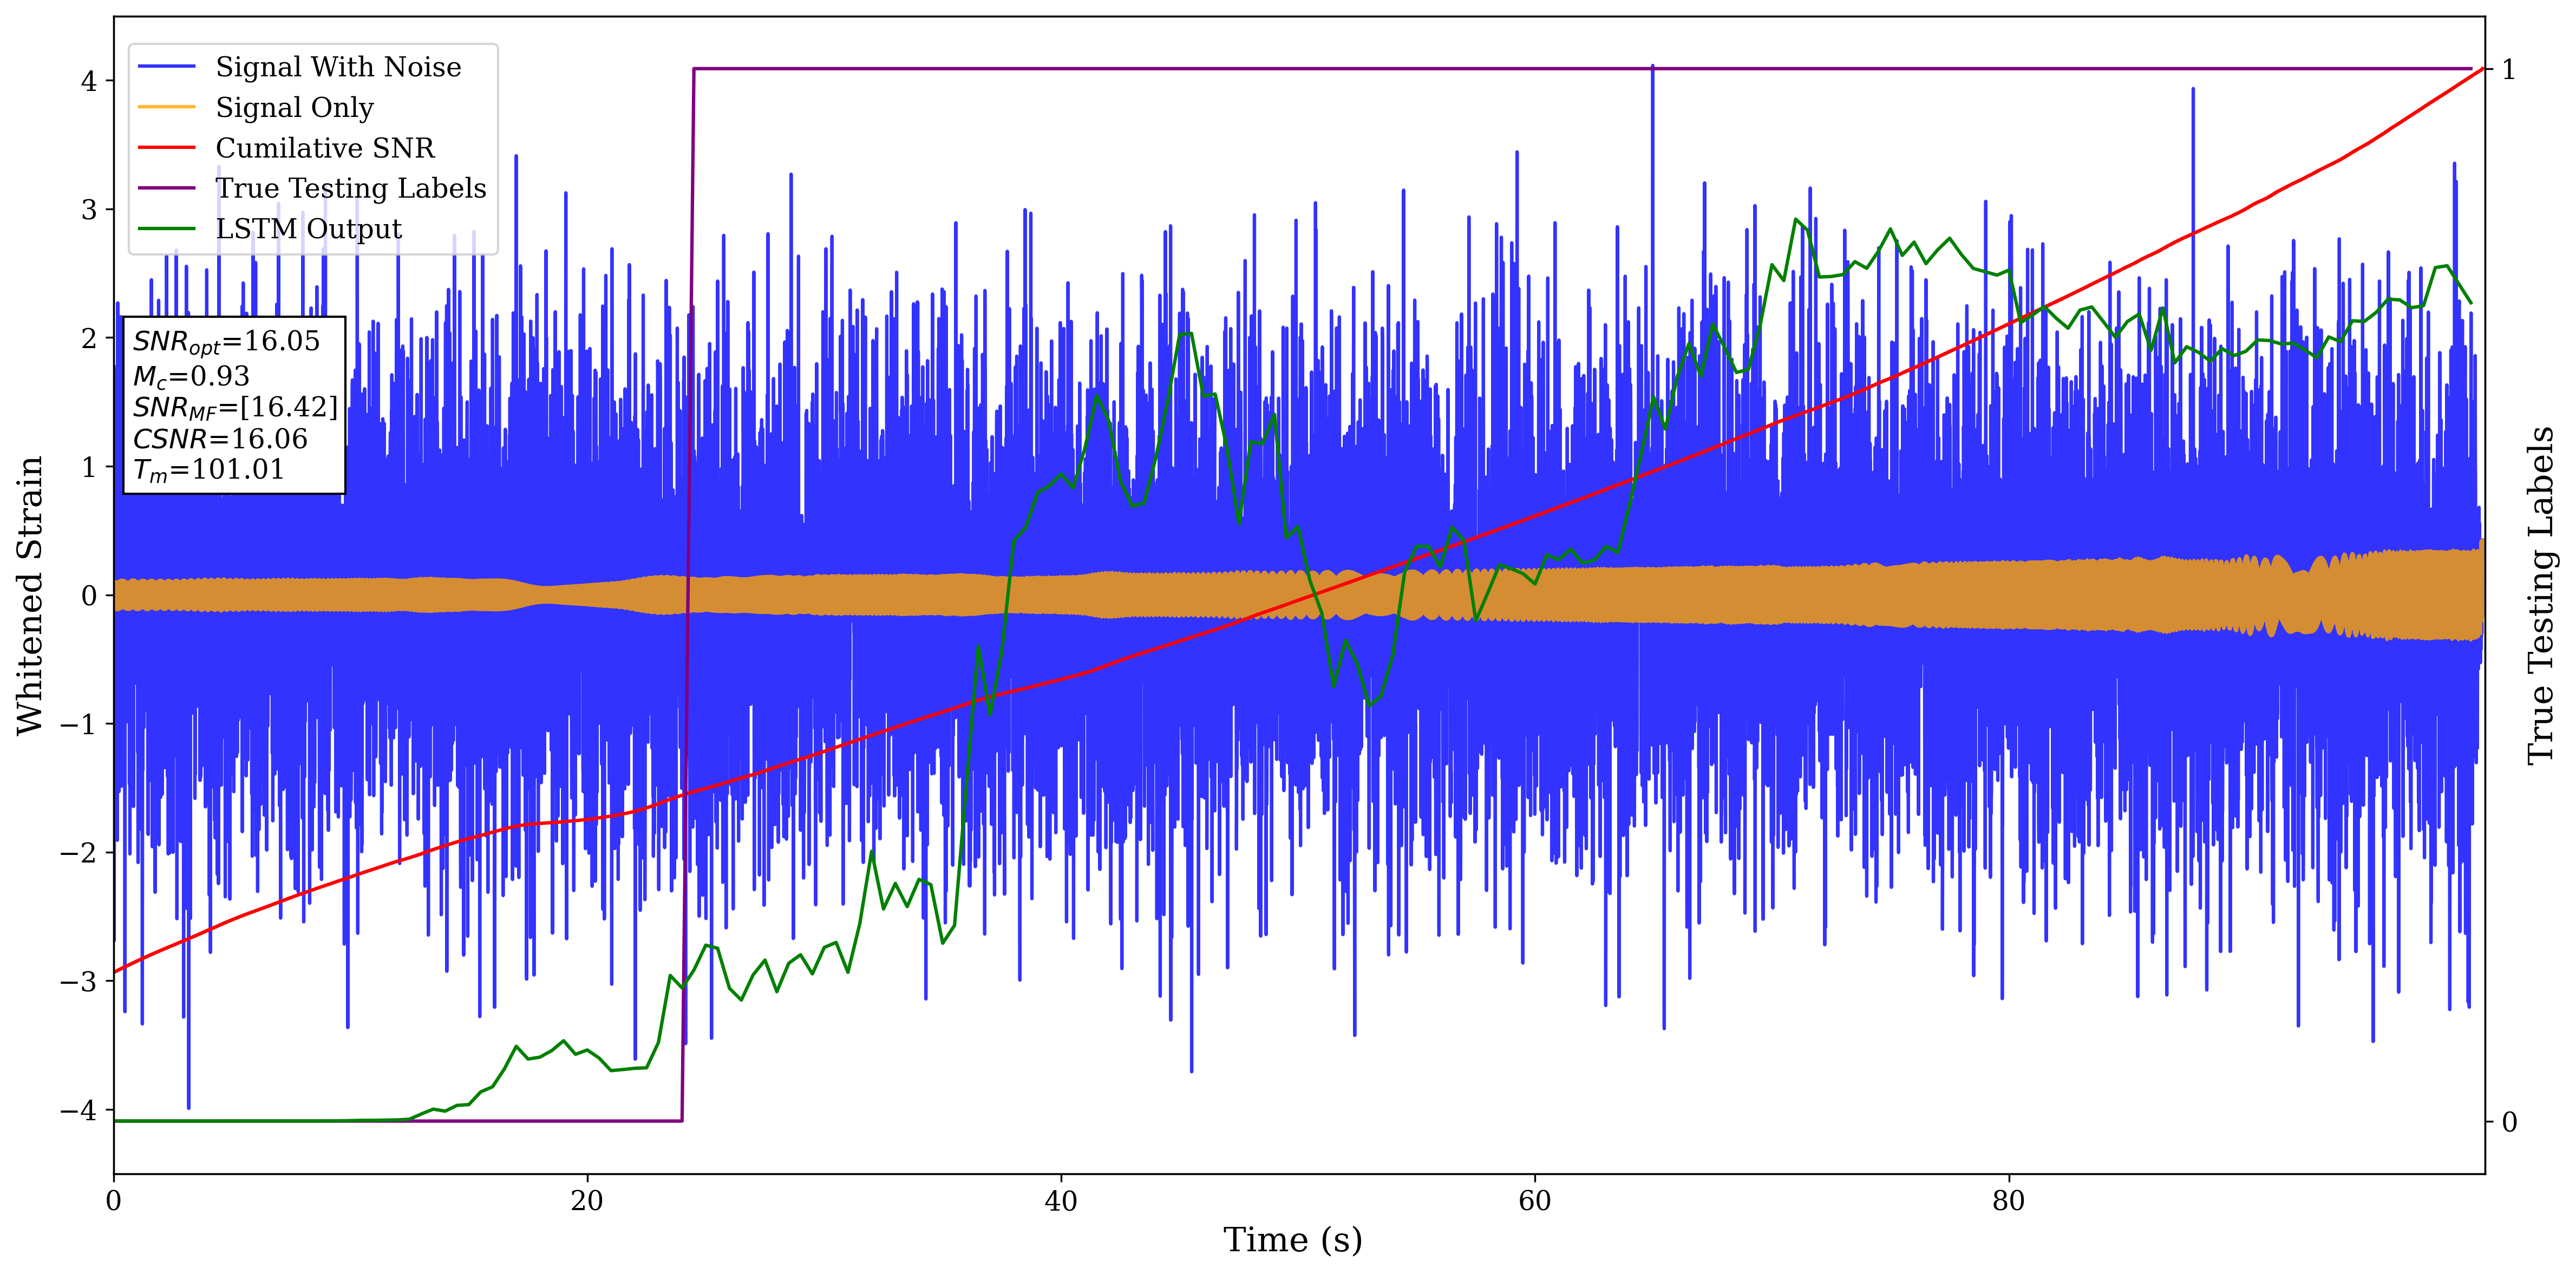Image resolution: width=2576 pixels, height=1274 pixels.
Task: Click the 'Time (s)' x-axis label
Action: (1292, 1240)
